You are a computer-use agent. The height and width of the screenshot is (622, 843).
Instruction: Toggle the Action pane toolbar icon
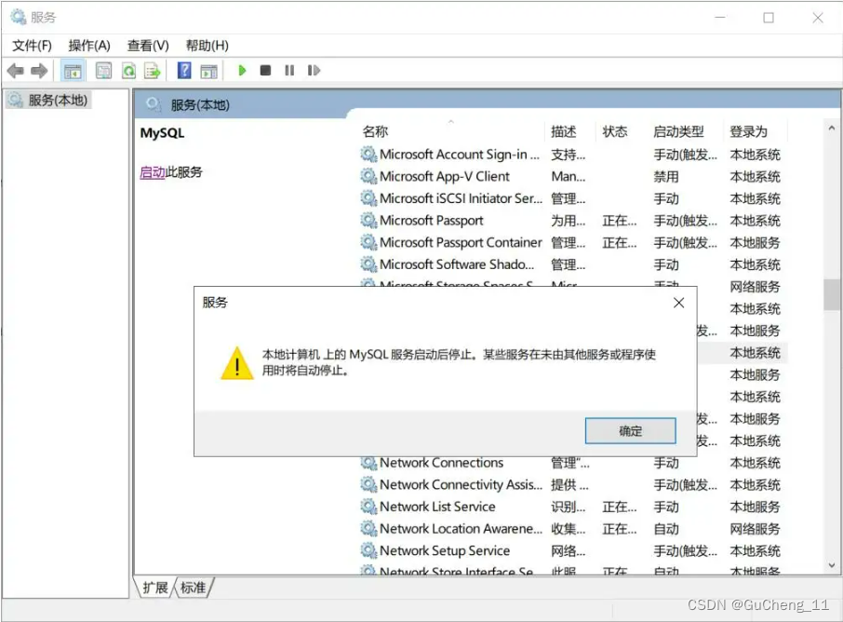(208, 71)
